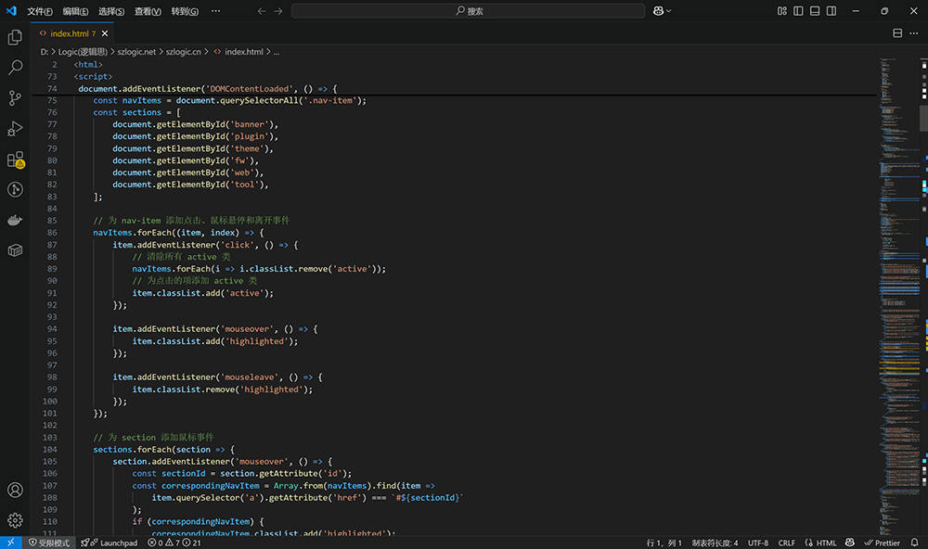The height and width of the screenshot is (549, 928).
Task: Toggle the bottom Panel
Action: click(x=815, y=10)
